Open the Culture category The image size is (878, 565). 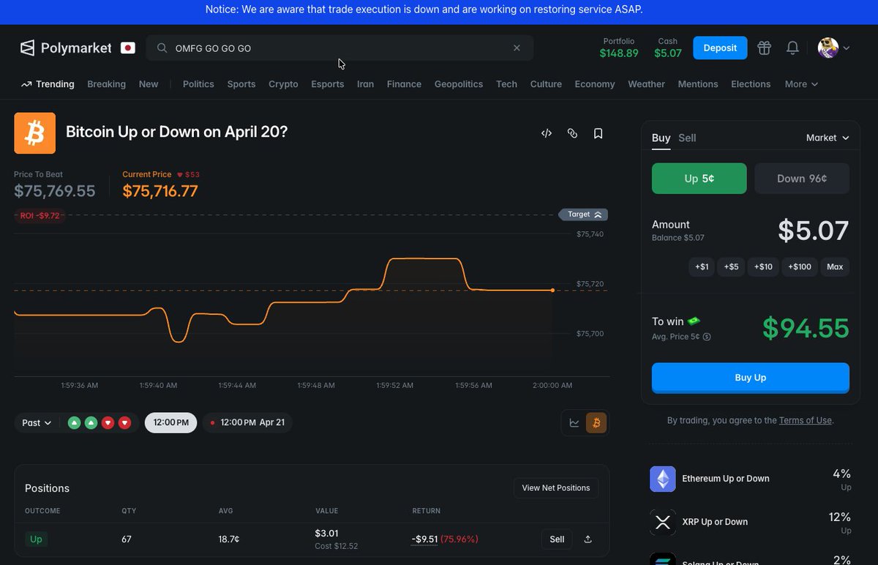[546, 84]
